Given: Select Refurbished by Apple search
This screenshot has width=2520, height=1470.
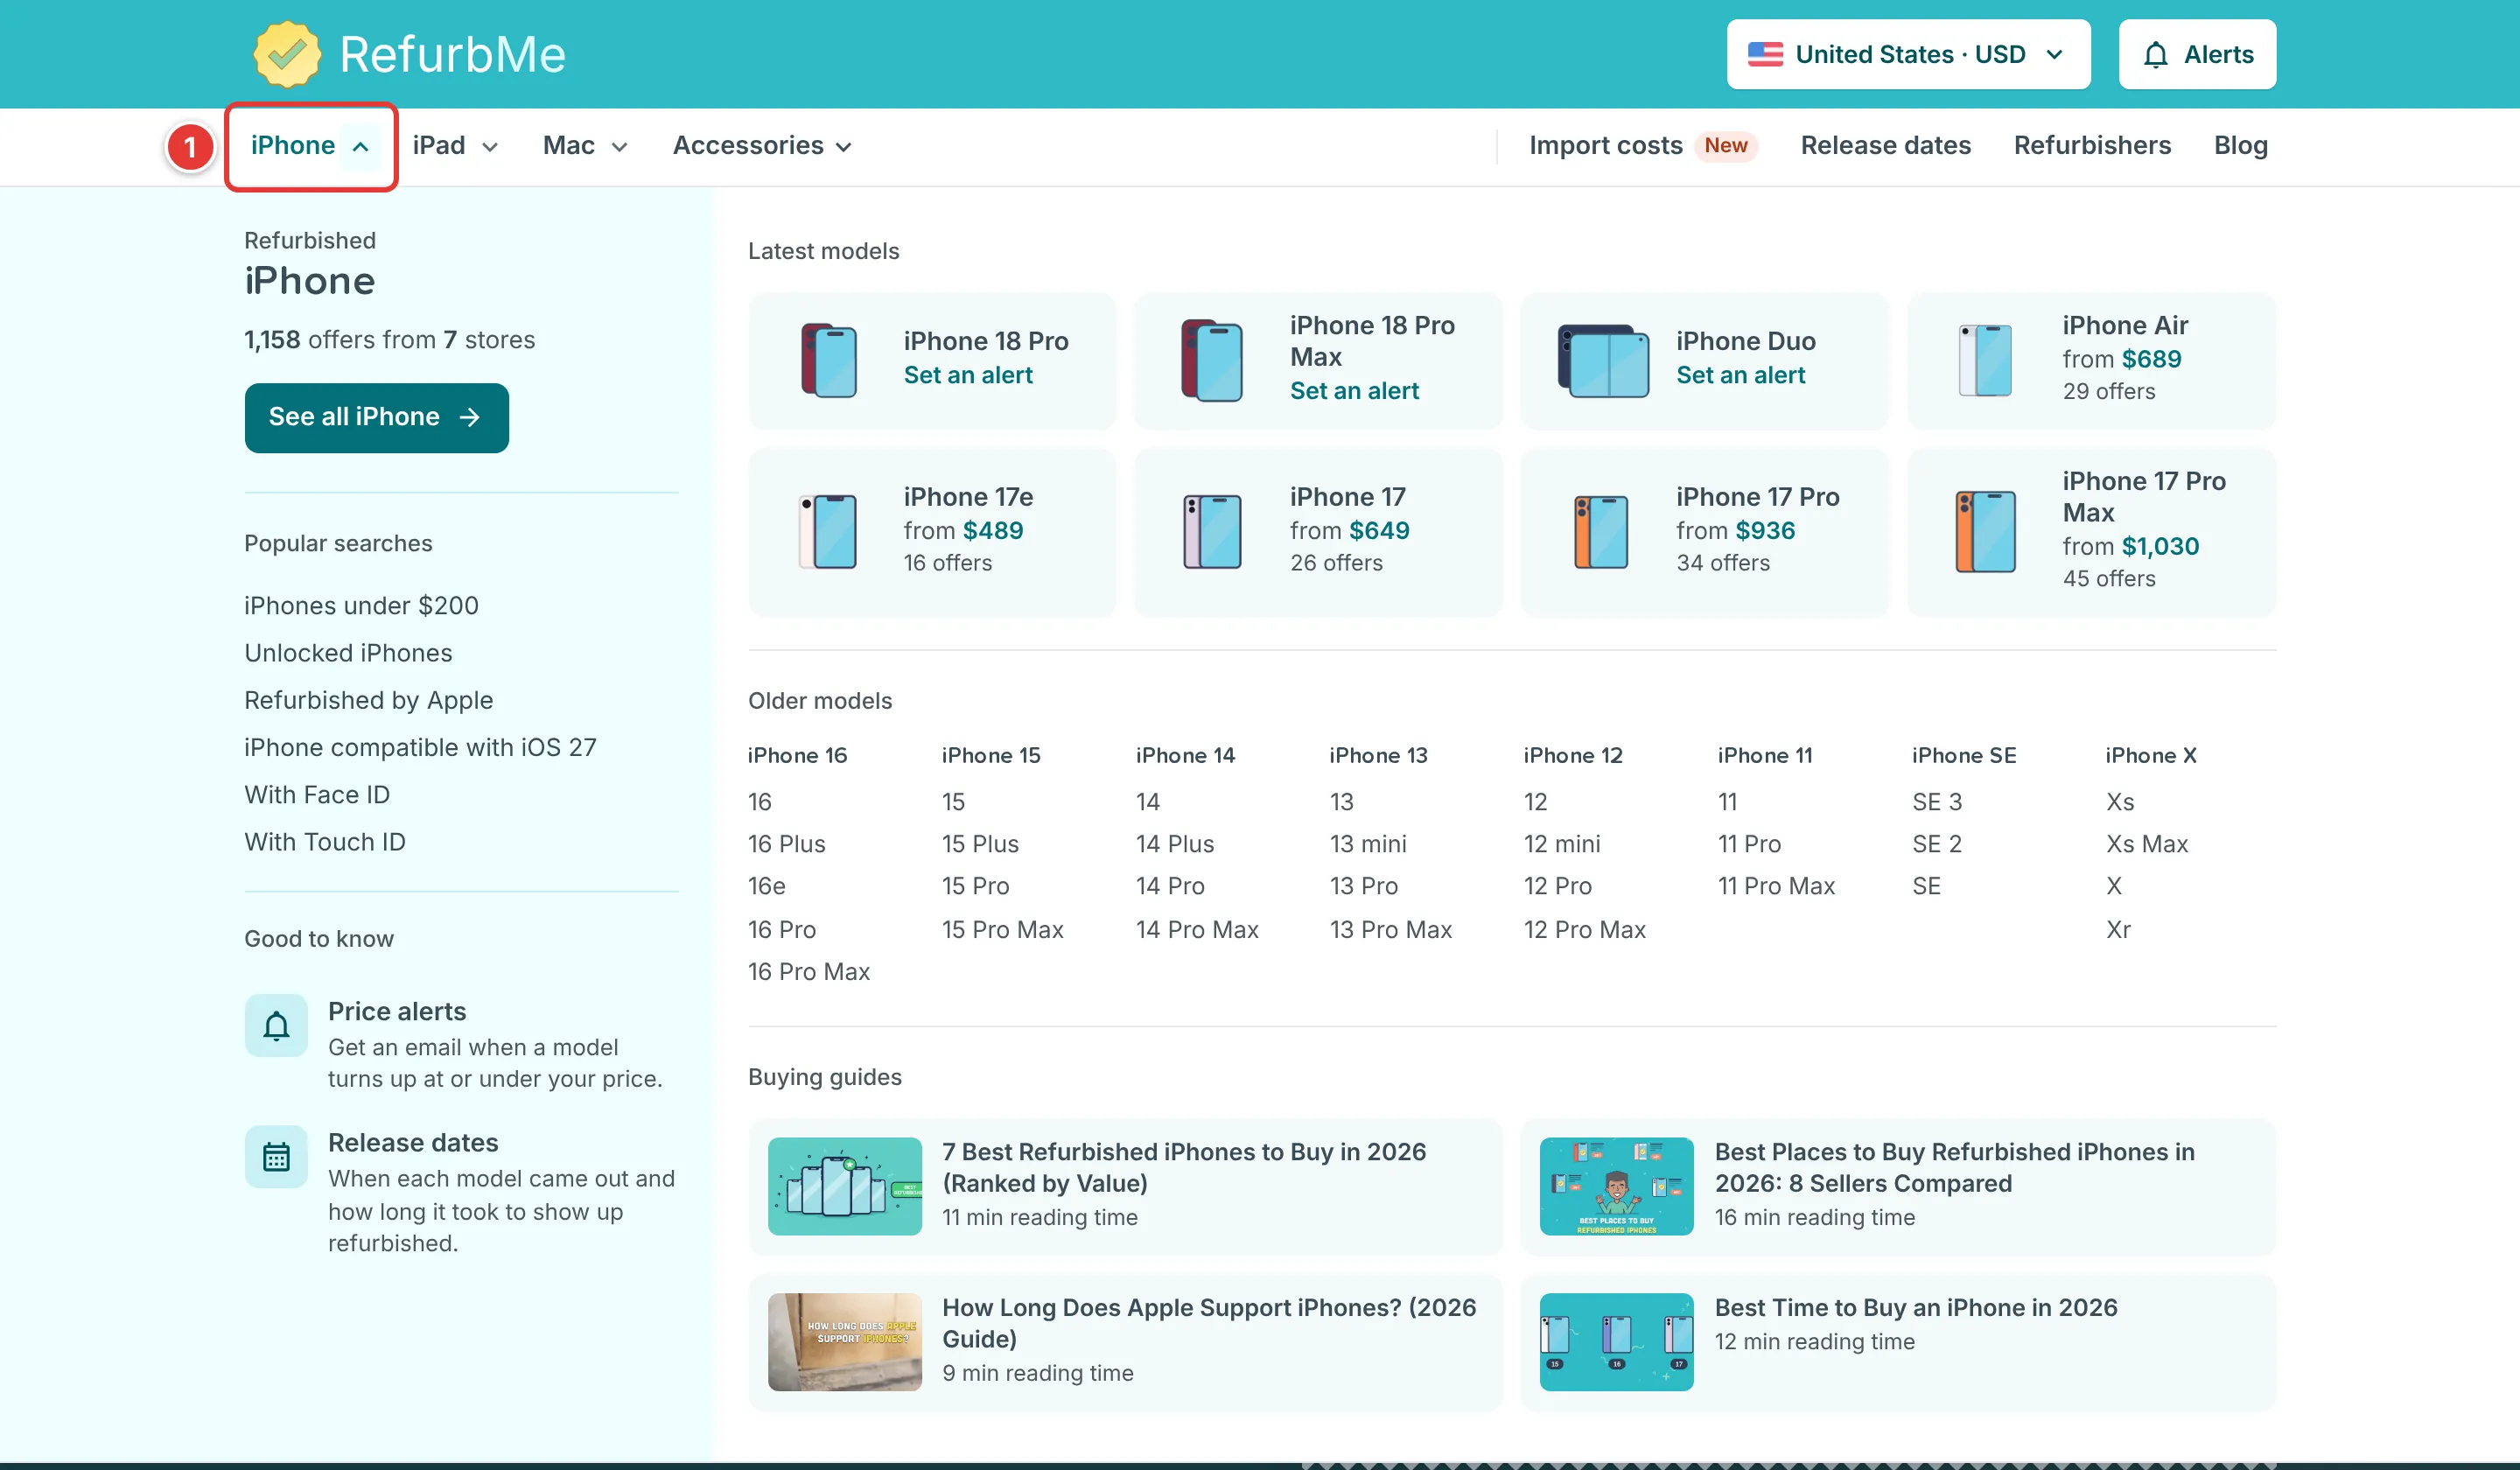Looking at the screenshot, I should click(x=368, y=700).
